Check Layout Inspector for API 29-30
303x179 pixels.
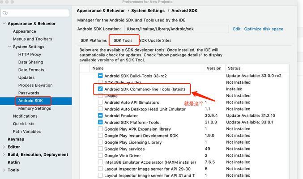(x=100, y=169)
